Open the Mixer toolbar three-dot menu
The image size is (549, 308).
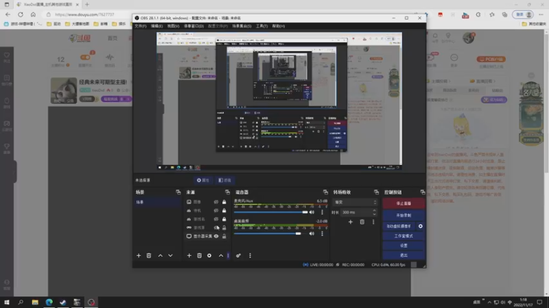coord(250,255)
